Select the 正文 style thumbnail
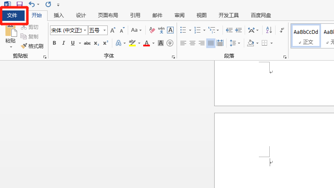Viewport: 334px width, 188px height. click(x=306, y=36)
